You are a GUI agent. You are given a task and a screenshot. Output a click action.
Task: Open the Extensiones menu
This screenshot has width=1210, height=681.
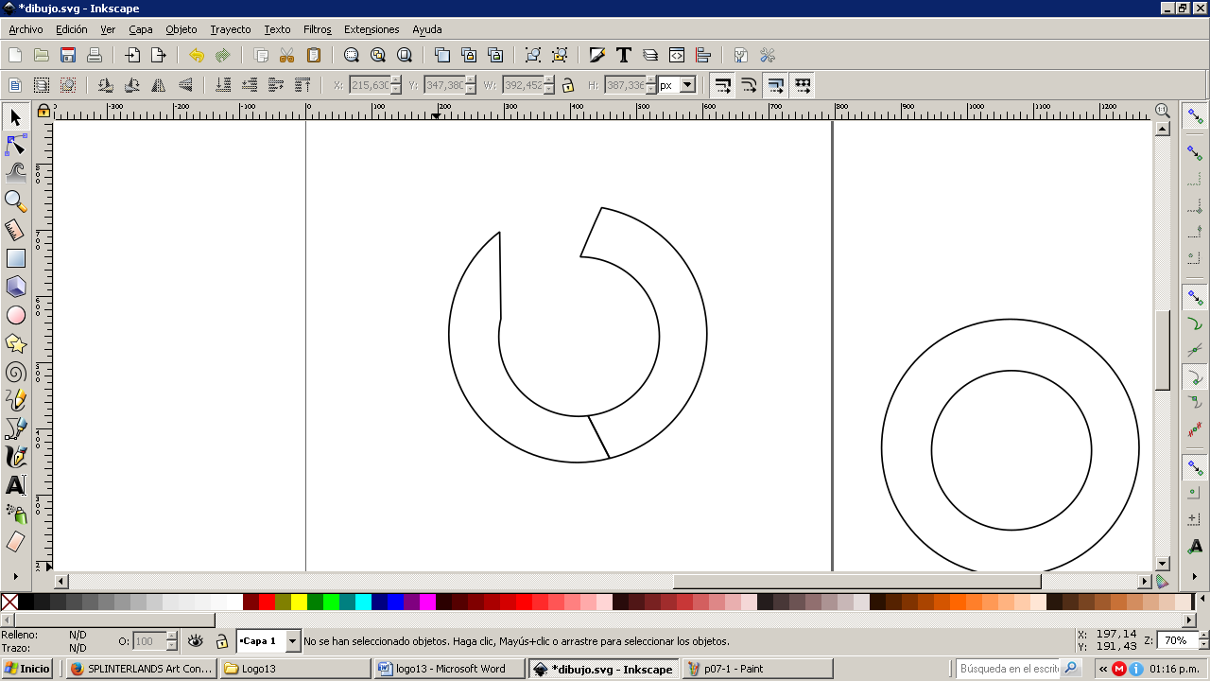372,29
